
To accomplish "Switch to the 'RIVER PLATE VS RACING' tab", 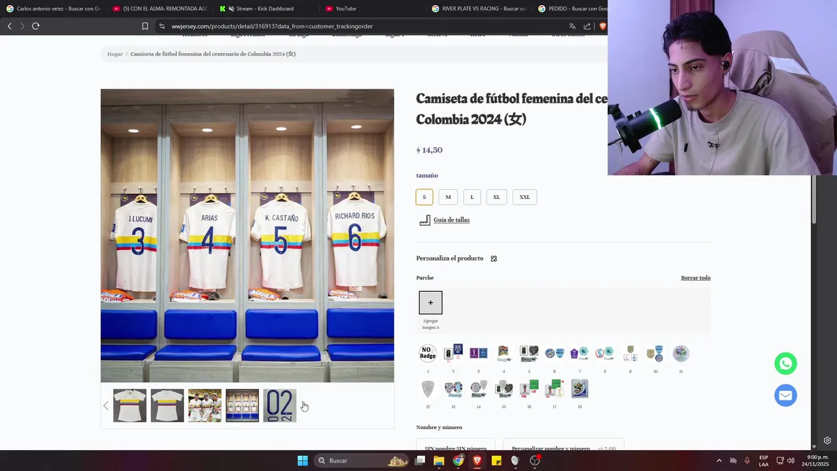I will point(481,9).
